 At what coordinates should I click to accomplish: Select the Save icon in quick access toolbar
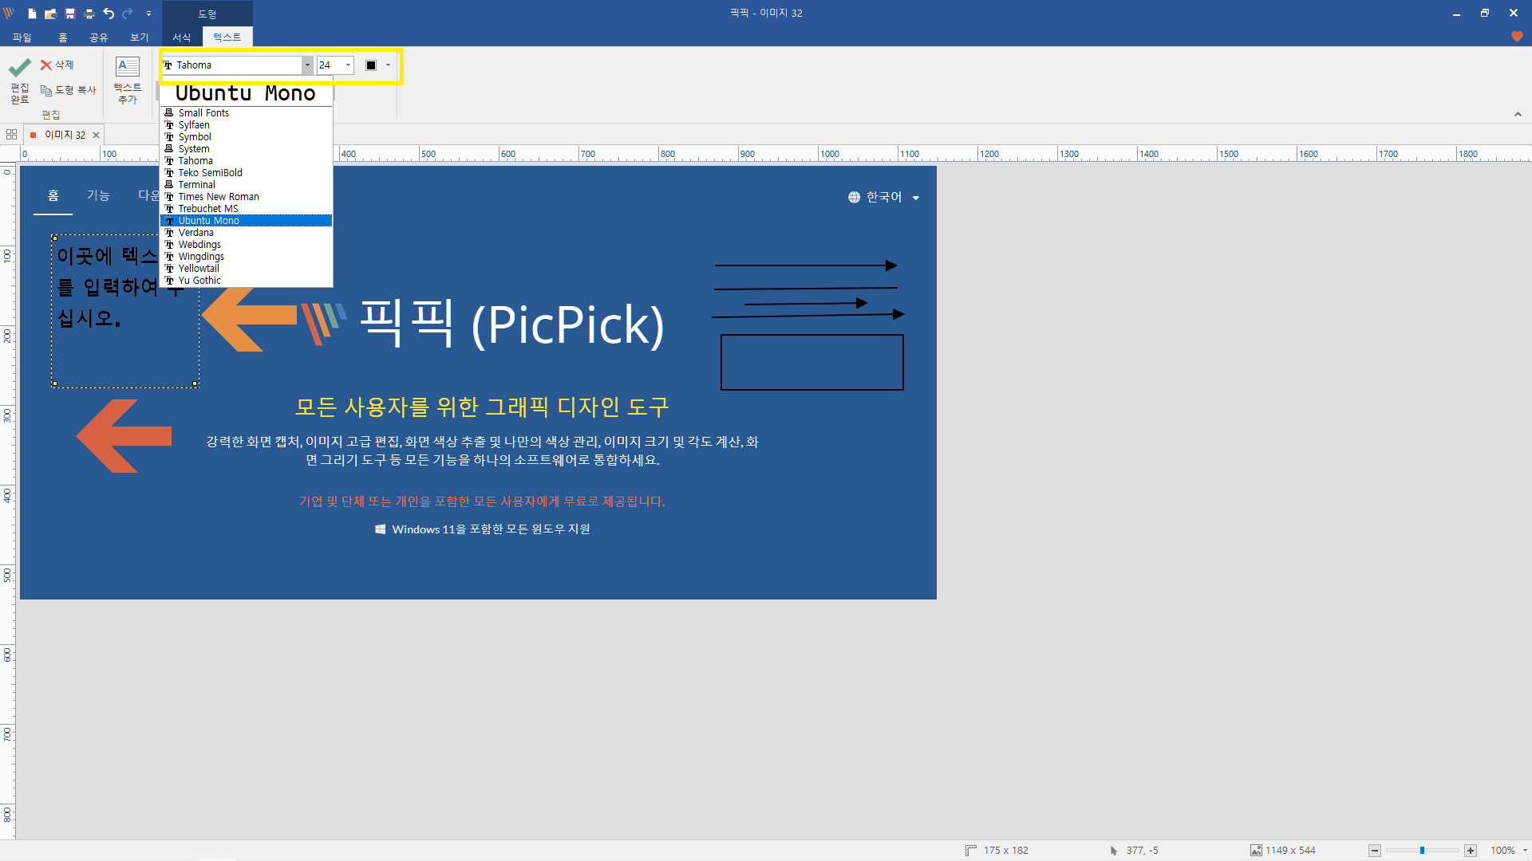[69, 13]
